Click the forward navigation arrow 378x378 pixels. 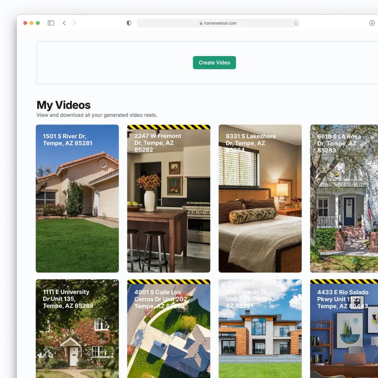[x=75, y=23]
